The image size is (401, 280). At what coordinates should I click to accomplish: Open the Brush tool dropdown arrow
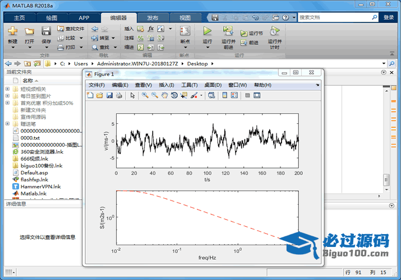coord(201,96)
